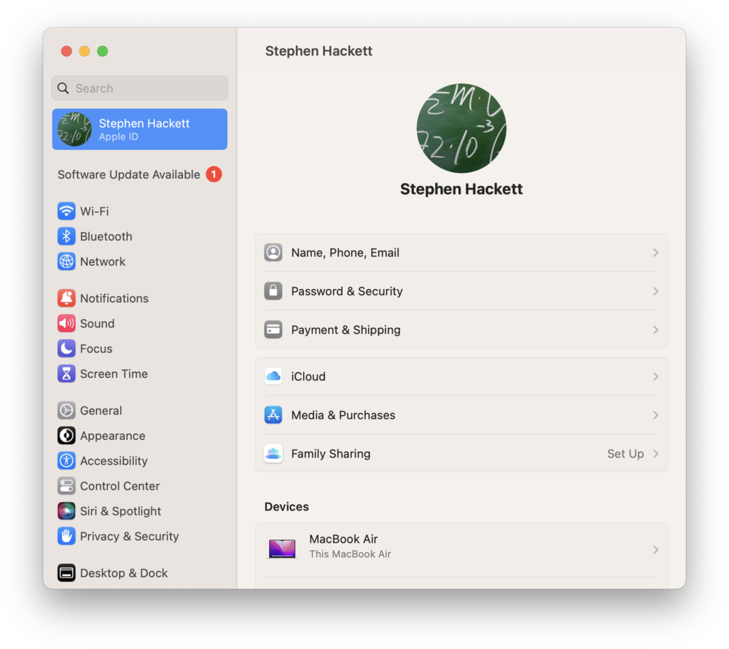The image size is (729, 649).
Task: Click the Screen Time hourglass icon
Action: tap(66, 373)
